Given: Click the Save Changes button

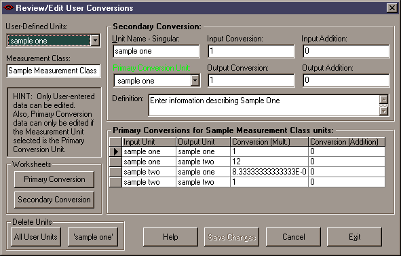Looking at the screenshot, I should coord(231,237).
